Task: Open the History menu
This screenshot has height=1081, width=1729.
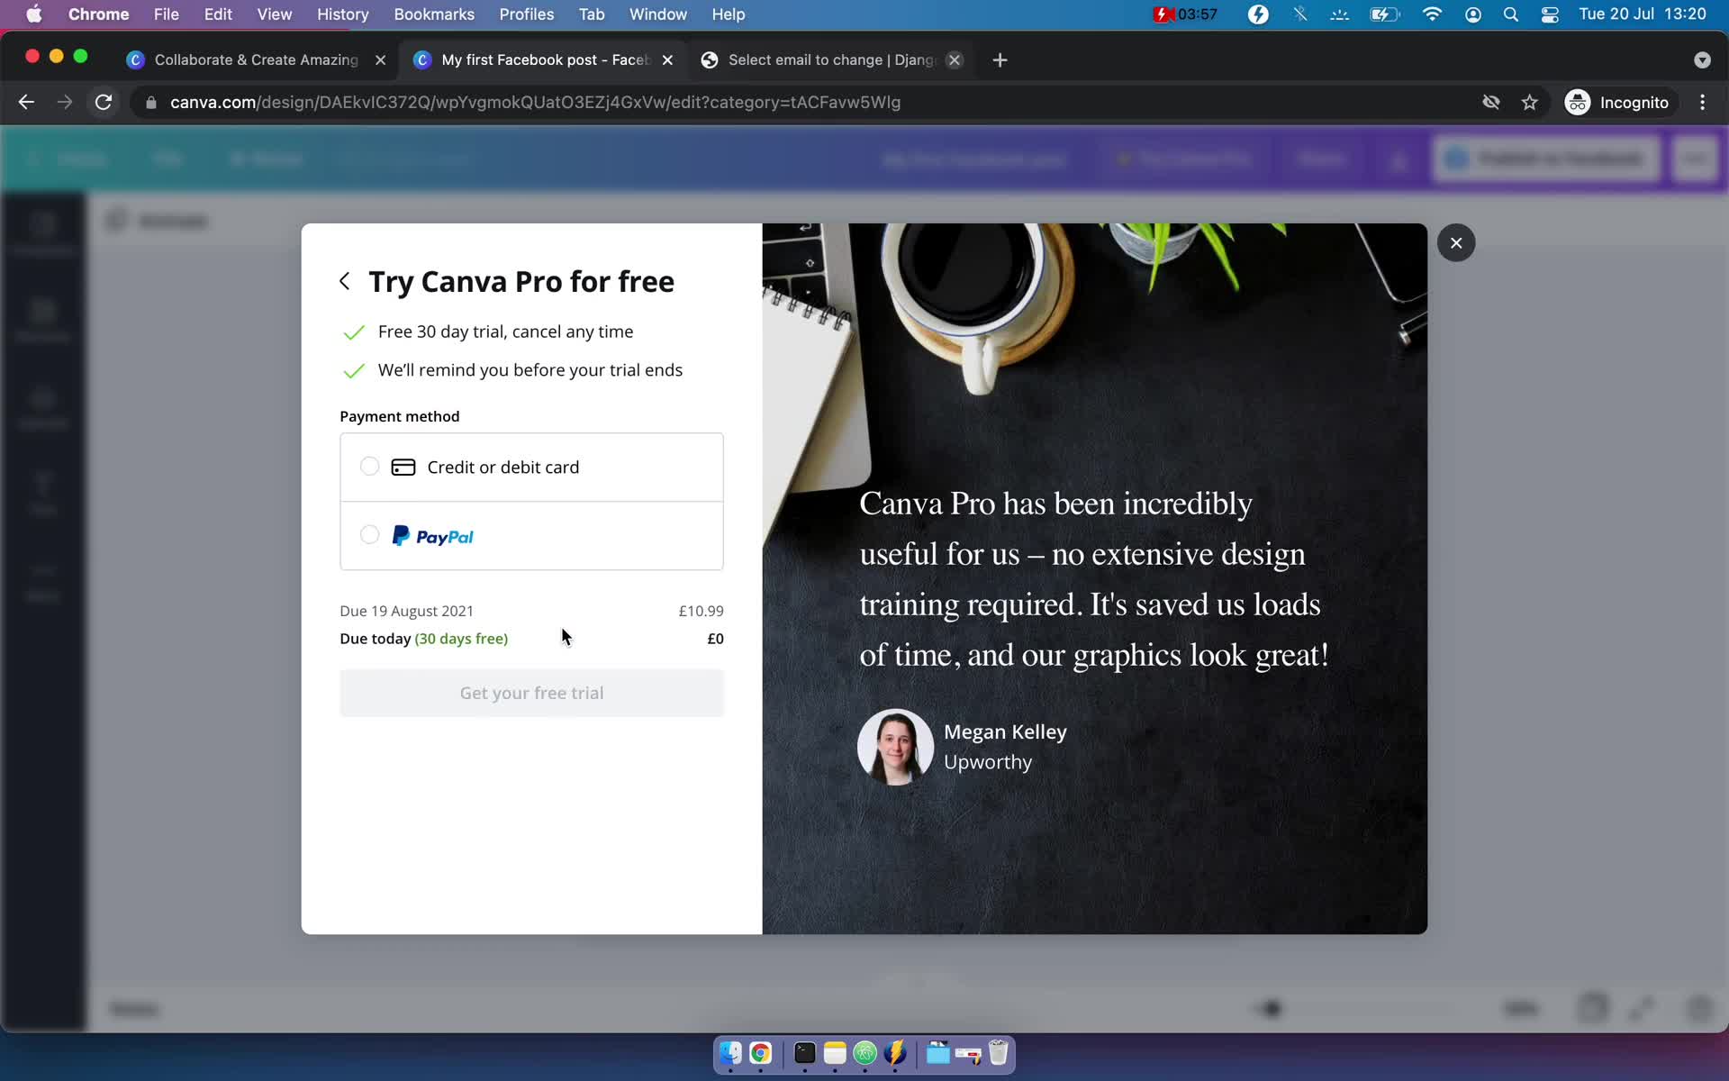Action: pyautogui.click(x=342, y=14)
